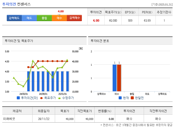Click the '직전목표가' column header
Viewport: 173px width, 127px height.
click(85, 111)
